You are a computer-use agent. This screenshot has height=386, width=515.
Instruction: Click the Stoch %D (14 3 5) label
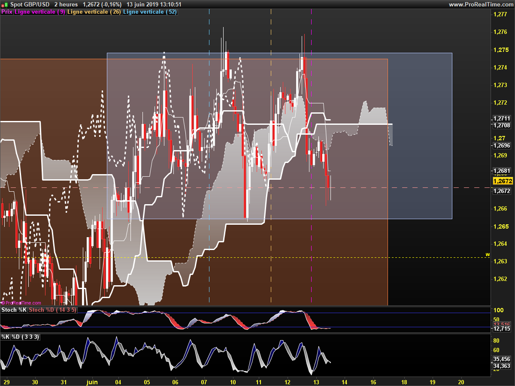point(53,310)
